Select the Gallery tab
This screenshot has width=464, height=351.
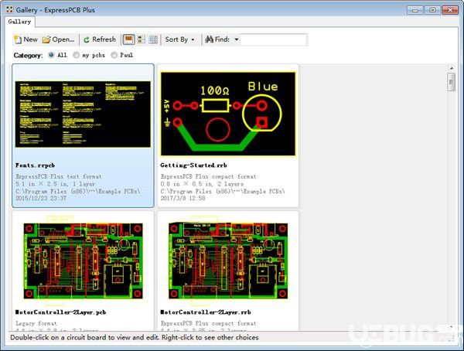click(x=20, y=22)
